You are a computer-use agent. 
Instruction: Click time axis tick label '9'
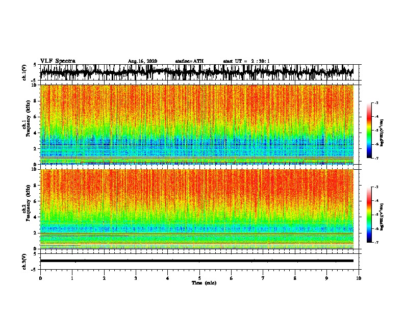(x=326, y=278)
